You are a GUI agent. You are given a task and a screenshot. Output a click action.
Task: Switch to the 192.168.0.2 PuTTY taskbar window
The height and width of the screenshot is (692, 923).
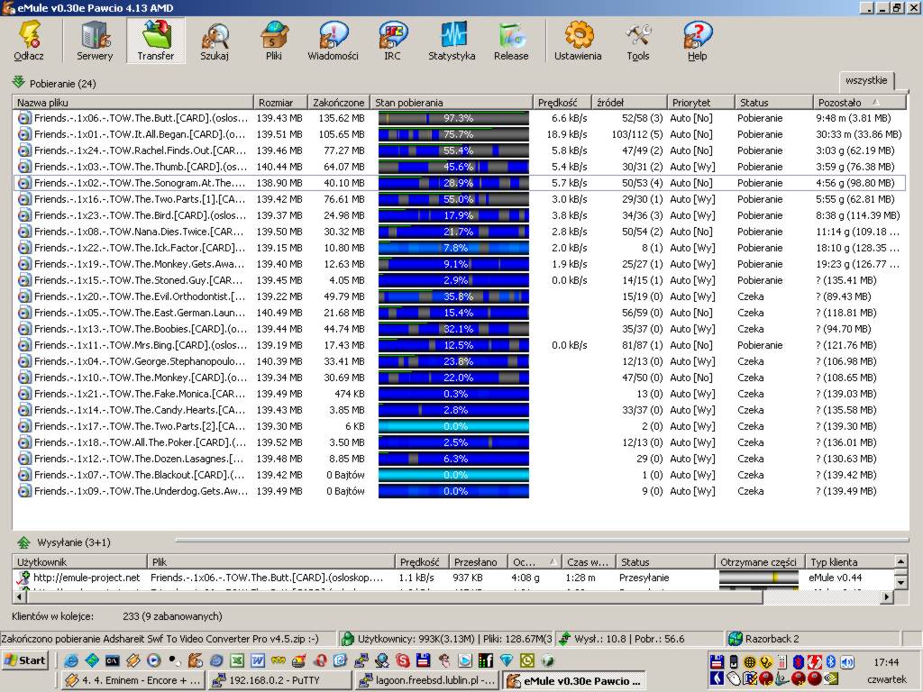click(x=280, y=680)
